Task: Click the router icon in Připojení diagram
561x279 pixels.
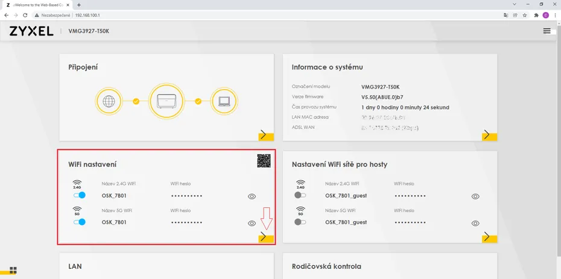Action: [166, 101]
